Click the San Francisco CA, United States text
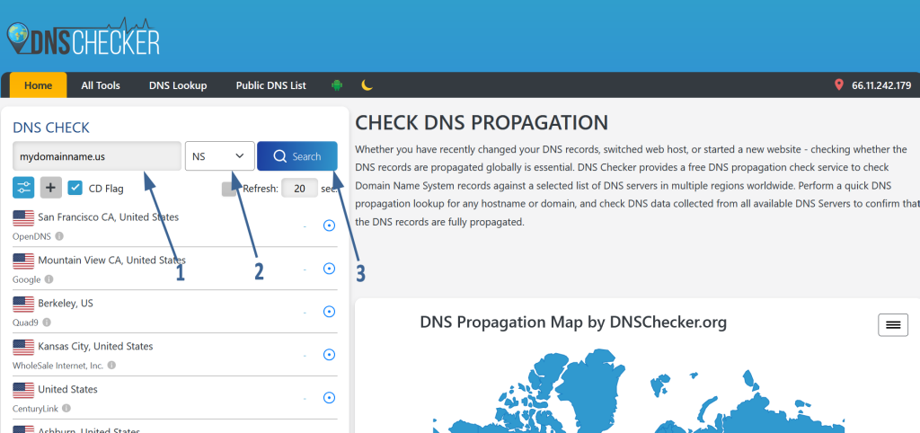 coord(109,217)
